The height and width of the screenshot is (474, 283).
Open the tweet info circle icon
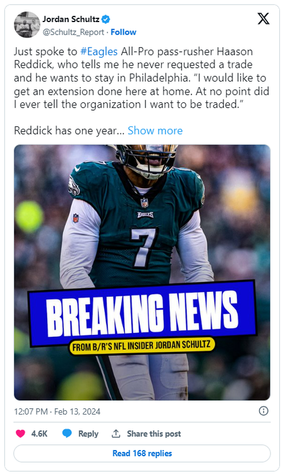pos(263,411)
